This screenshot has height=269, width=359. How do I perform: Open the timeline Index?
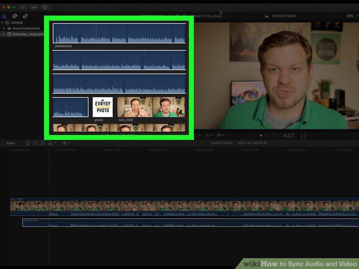(10, 143)
